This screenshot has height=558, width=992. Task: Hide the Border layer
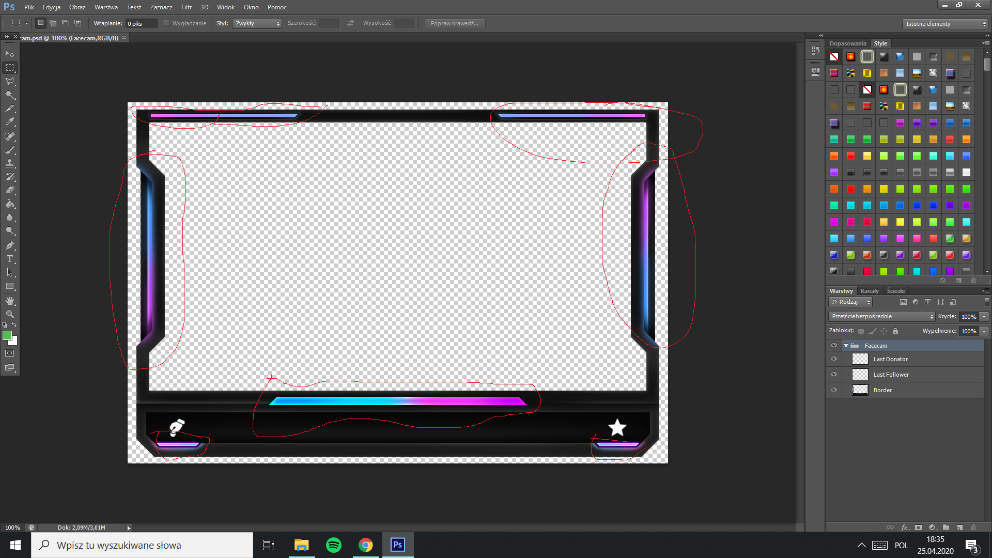pos(833,390)
